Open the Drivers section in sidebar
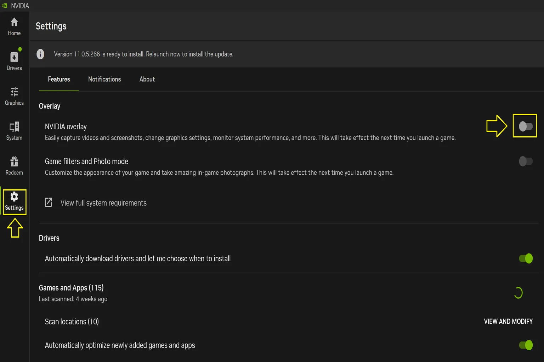This screenshot has width=544, height=362. (14, 61)
